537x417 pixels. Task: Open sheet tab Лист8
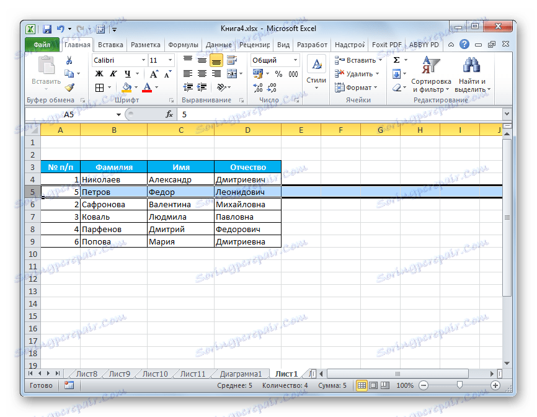point(87,374)
